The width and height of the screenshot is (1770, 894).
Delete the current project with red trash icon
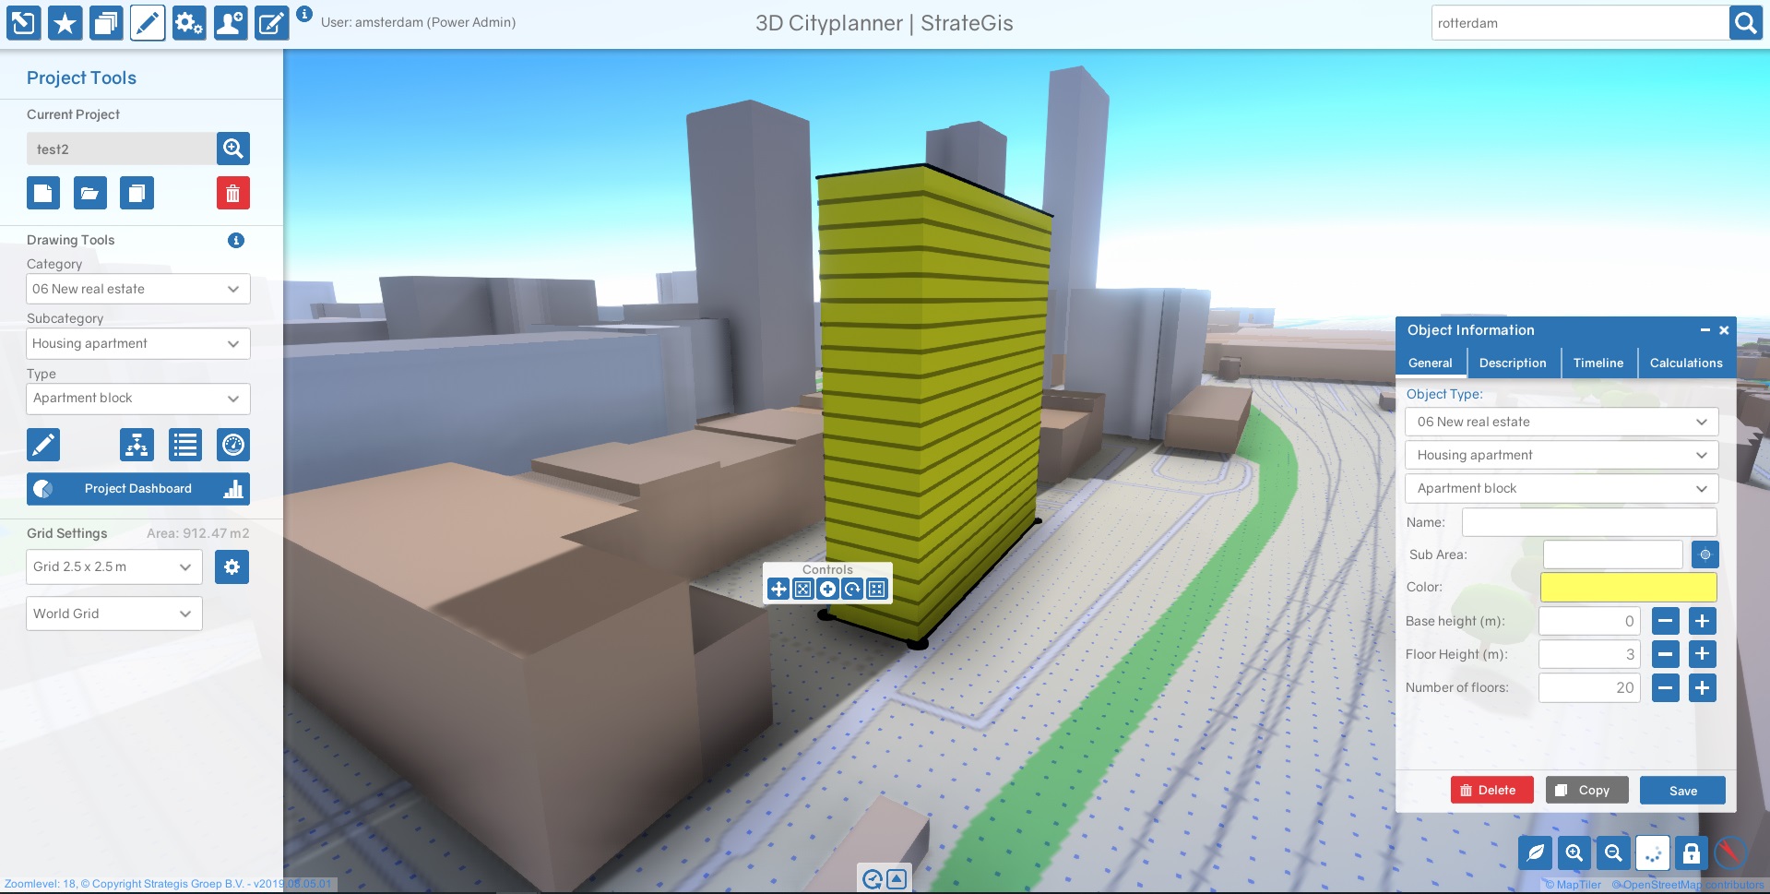[x=233, y=193]
